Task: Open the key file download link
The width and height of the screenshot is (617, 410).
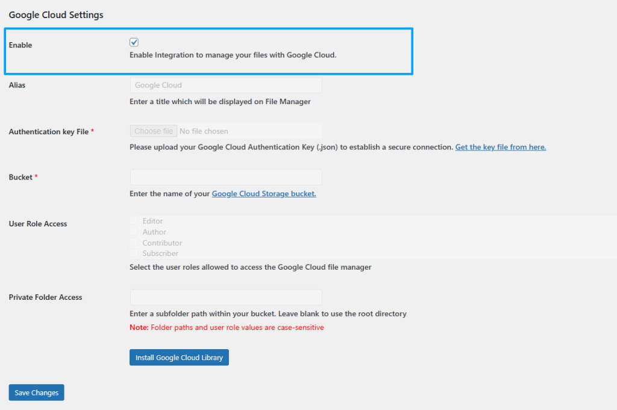Action: 500,146
